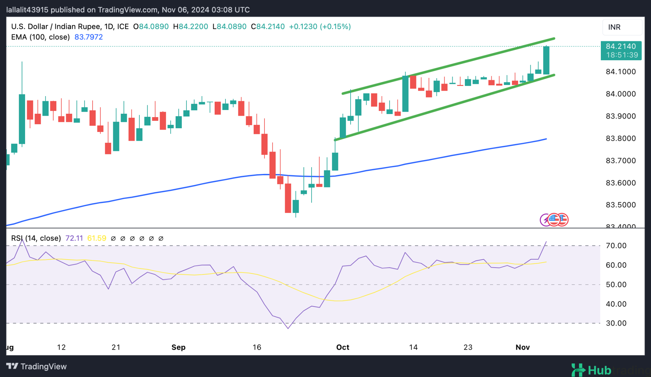Click the U.S. Dollar / Indian Rupee symbol title

(56, 26)
